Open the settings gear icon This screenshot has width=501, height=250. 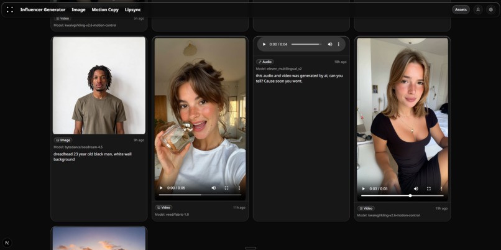tap(491, 9)
